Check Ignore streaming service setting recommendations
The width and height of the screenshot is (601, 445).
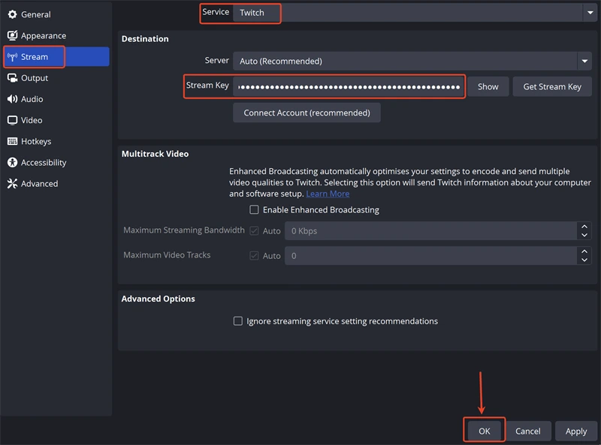tap(238, 321)
